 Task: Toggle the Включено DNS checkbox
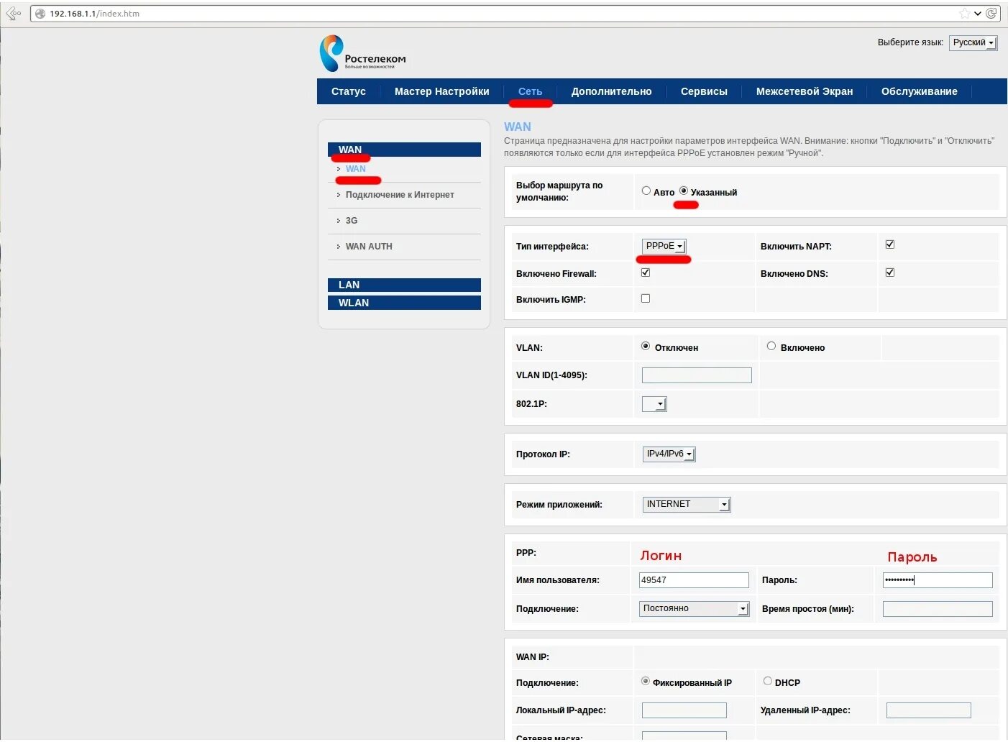(x=890, y=272)
